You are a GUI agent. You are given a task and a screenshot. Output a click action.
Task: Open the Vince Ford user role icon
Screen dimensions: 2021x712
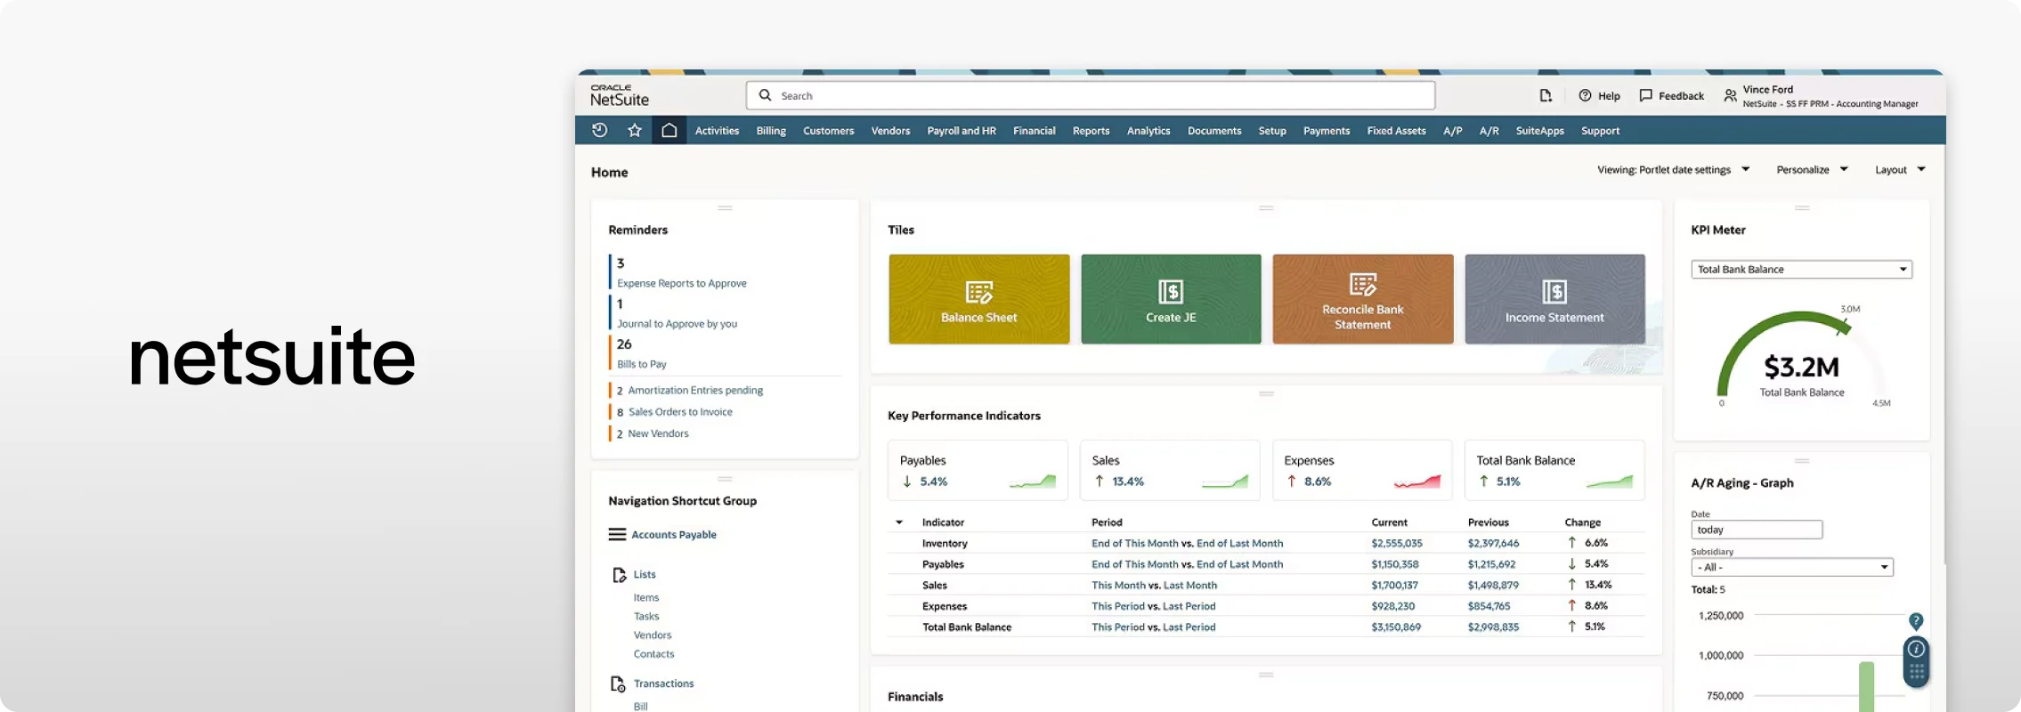[x=1730, y=95]
